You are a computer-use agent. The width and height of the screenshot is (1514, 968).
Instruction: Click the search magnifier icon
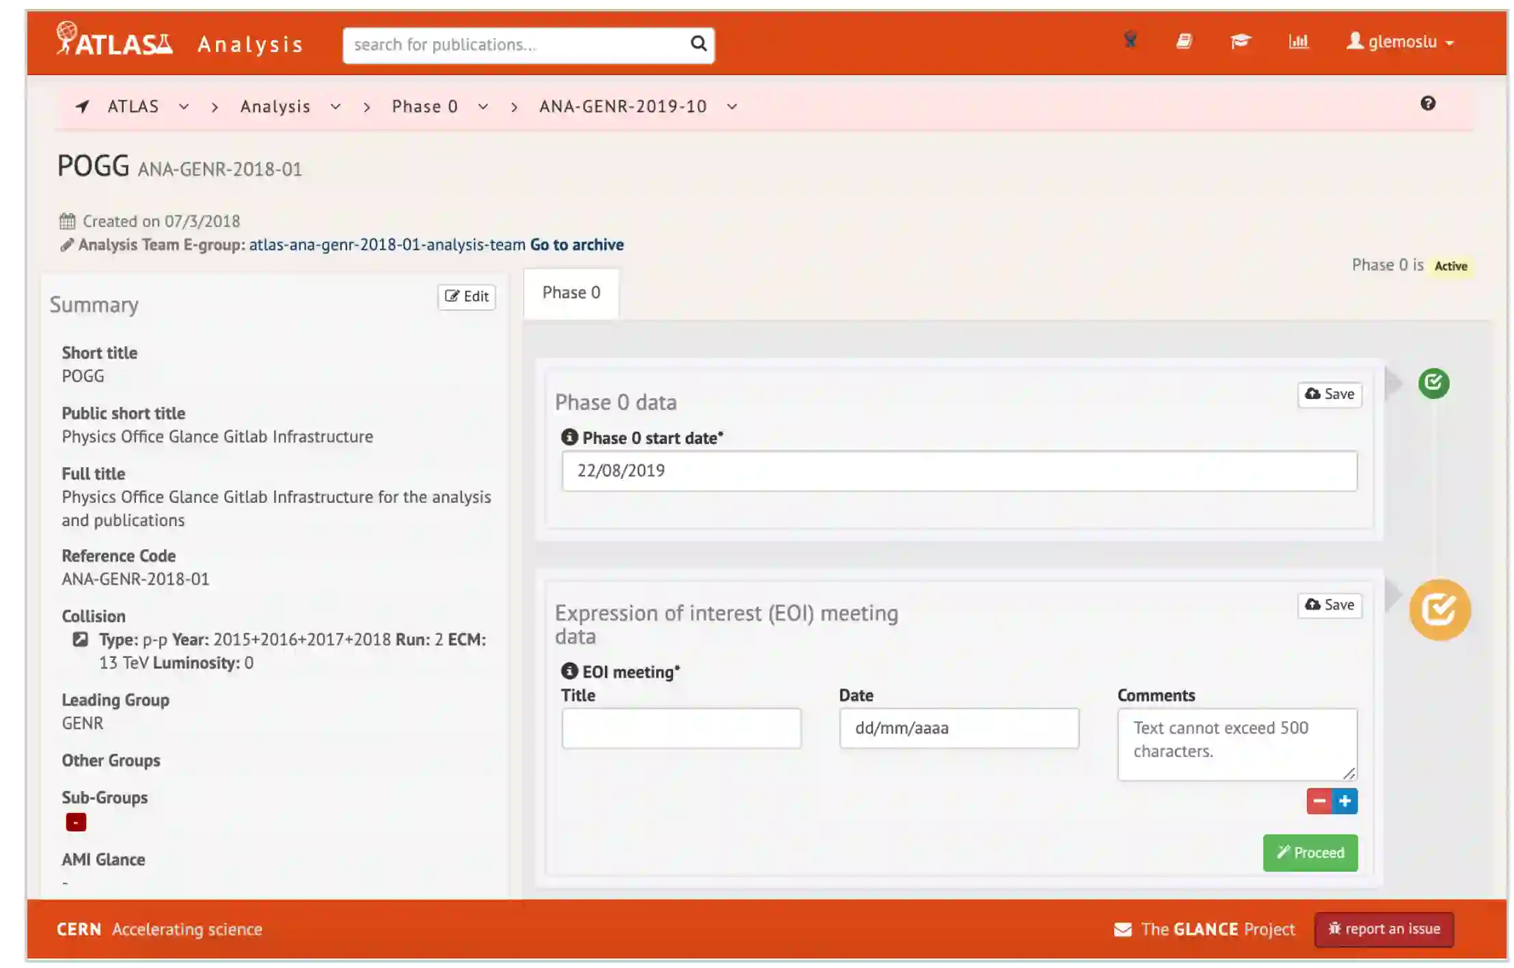[698, 44]
